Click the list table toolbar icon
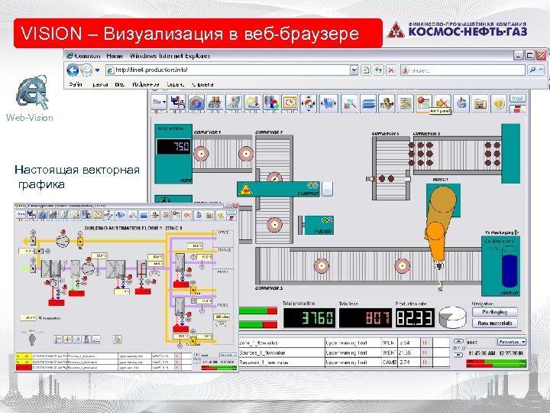Image resolution: width=550 pixels, height=413 pixels. click(x=405, y=103)
